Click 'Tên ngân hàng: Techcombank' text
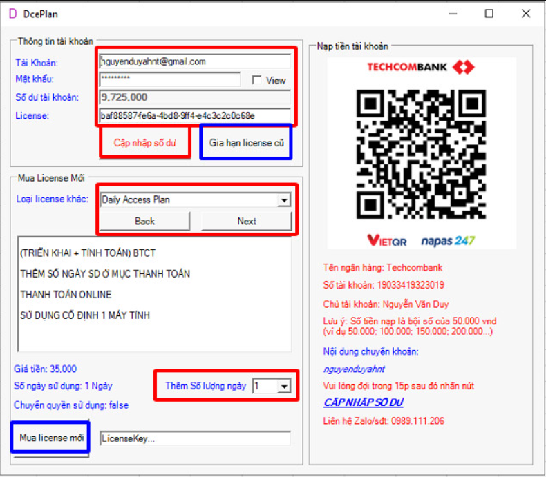546x477 pixels. 383,267
